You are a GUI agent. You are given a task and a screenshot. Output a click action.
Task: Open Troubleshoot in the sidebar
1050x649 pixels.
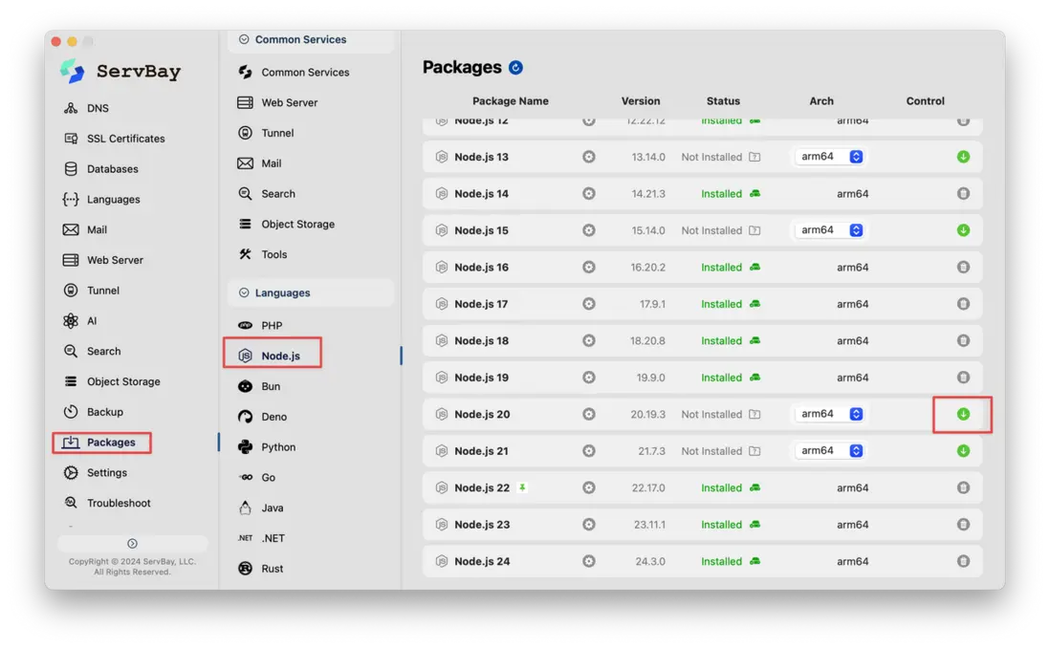coord(118,504)
